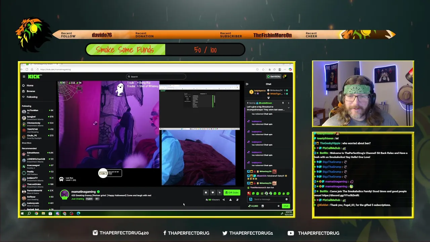Open the chat shop icon
The image size is (430, 242).
coord(263,206)
